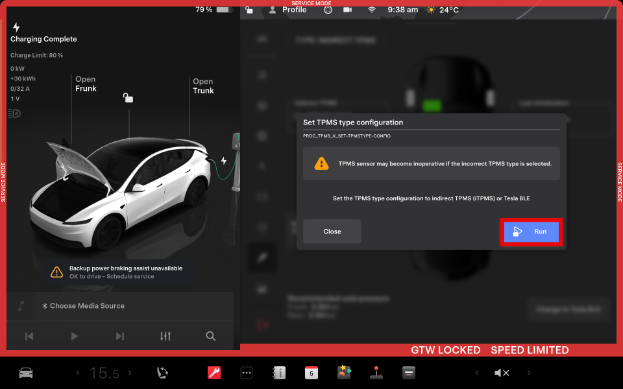Tap the circular sentry icon in the status bar
The width and height of the screenshot is (623, 389).
coord(328,10)
